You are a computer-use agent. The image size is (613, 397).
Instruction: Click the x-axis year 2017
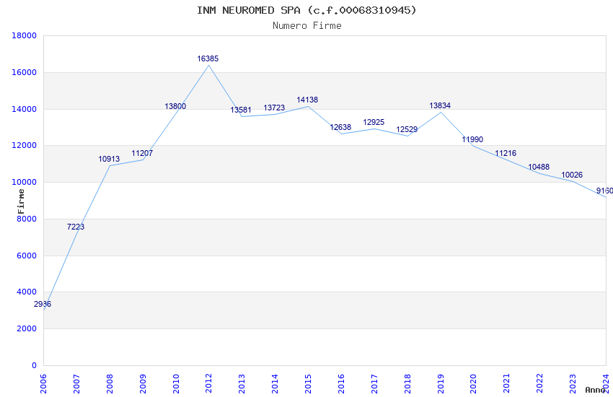[x=374, y=383]
